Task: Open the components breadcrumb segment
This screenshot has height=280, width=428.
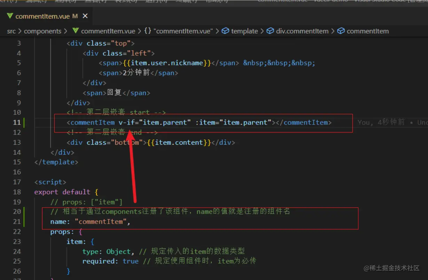Action: (42, 31)
